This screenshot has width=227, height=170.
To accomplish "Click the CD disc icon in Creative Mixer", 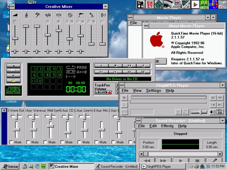I will (70, 15).
